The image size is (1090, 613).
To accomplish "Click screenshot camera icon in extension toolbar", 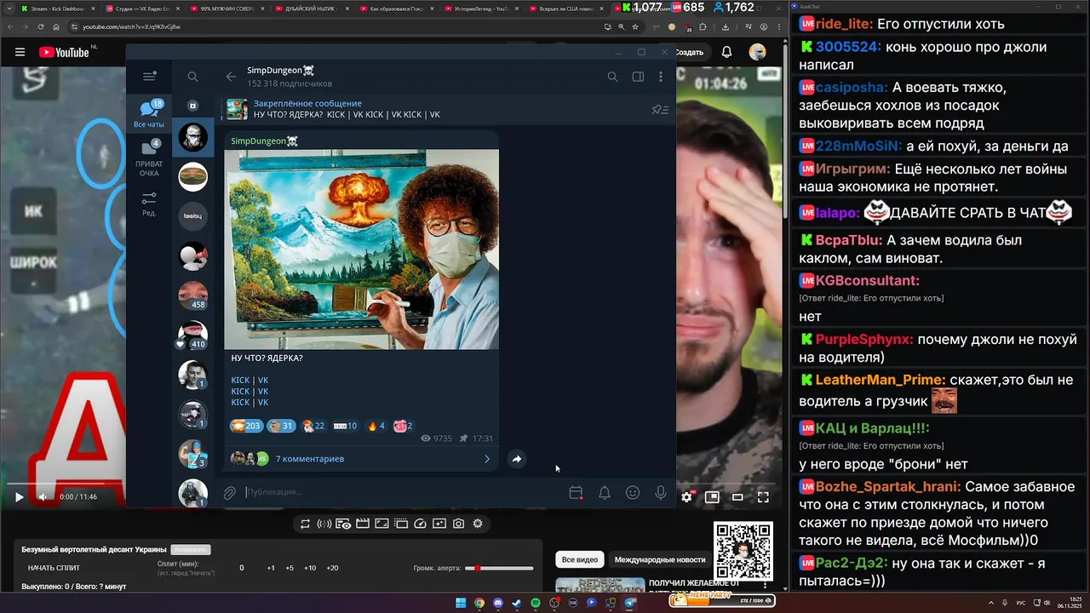I will pyautogui.click(x=458, y=524).
